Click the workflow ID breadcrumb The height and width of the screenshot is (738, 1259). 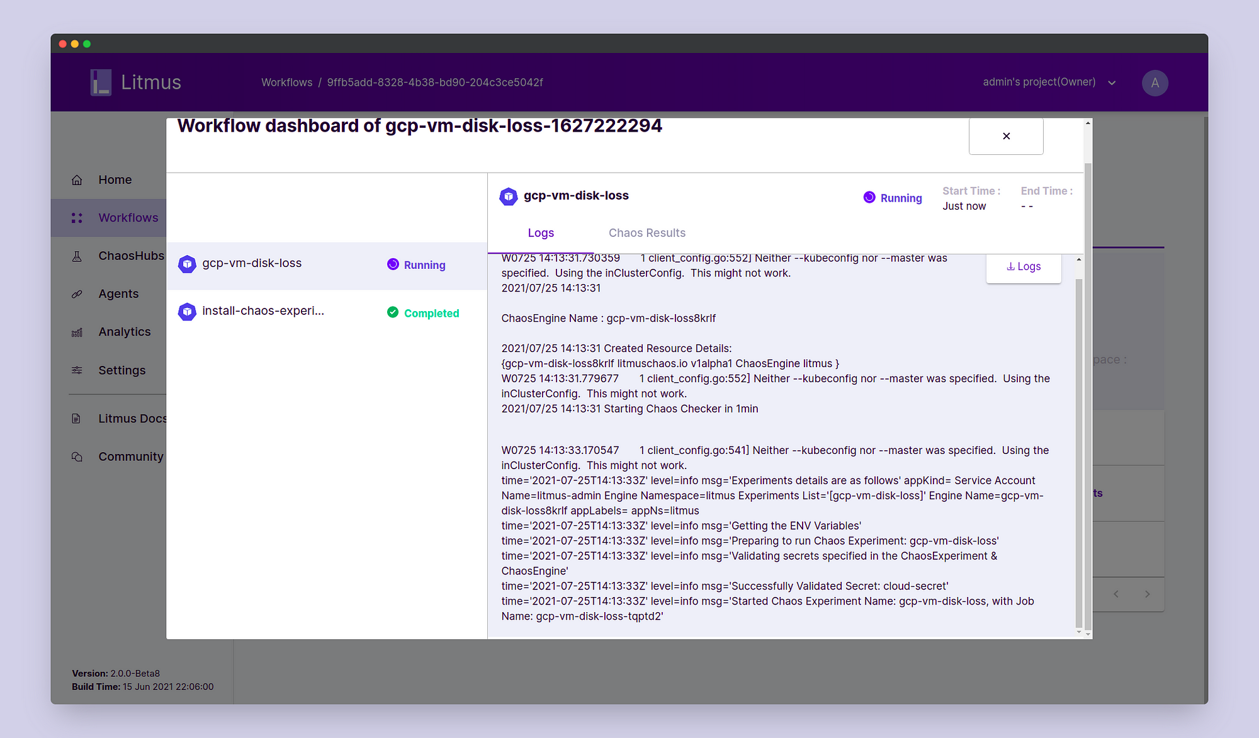click(435, 82)
